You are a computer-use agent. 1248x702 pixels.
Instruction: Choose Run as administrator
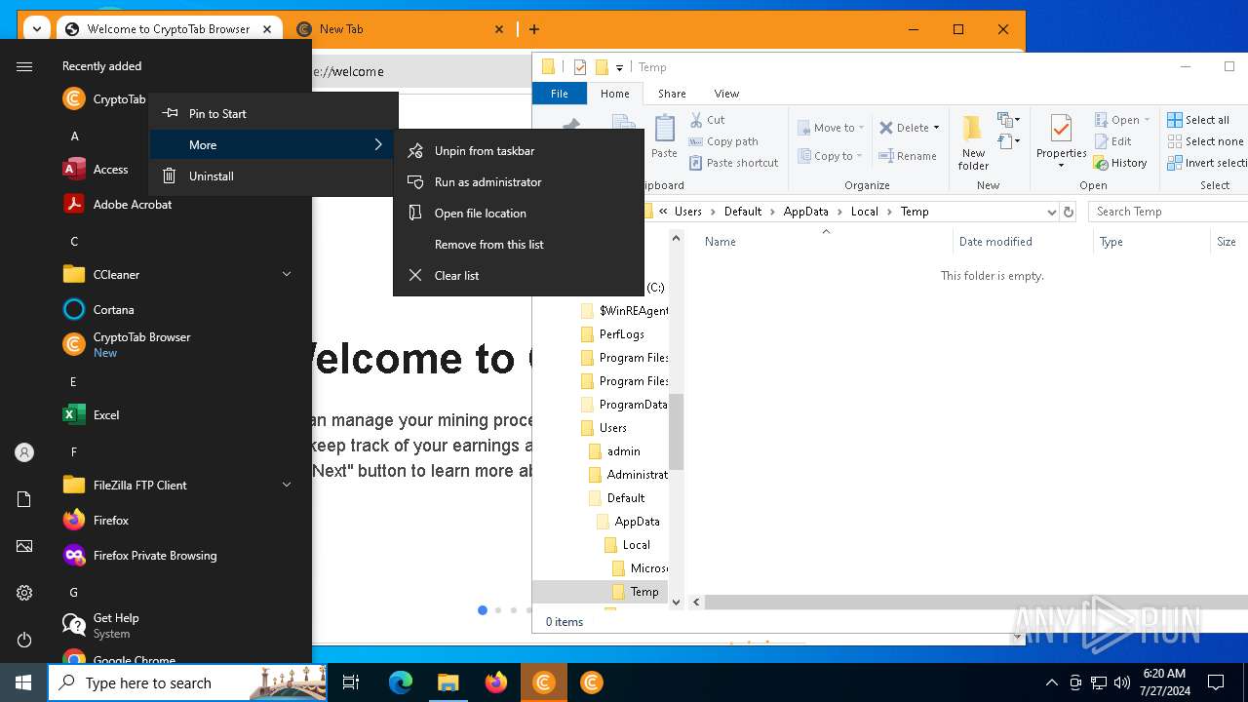click(519, 181)
